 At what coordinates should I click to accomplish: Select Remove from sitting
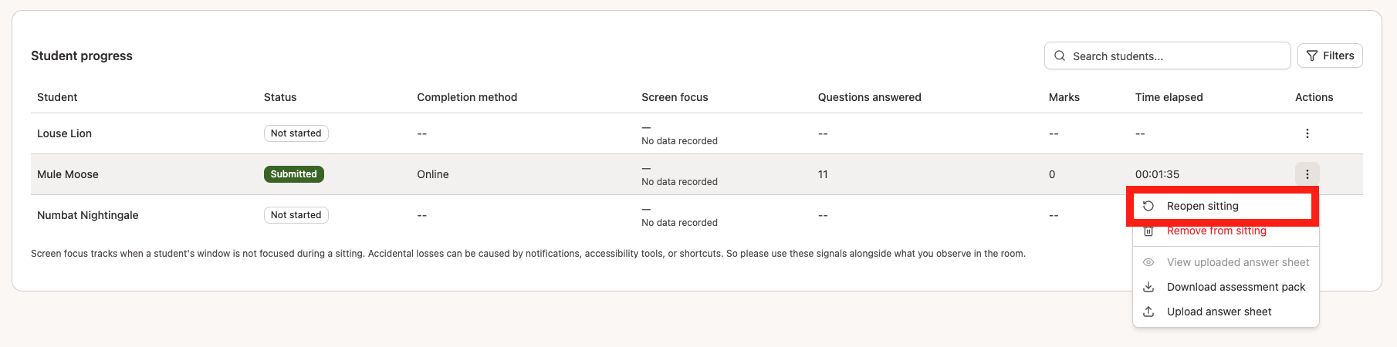1226,231
